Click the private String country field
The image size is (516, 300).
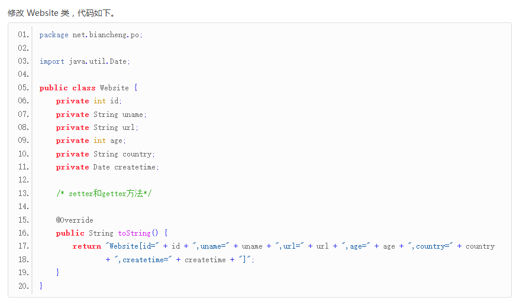pos(105,154)
